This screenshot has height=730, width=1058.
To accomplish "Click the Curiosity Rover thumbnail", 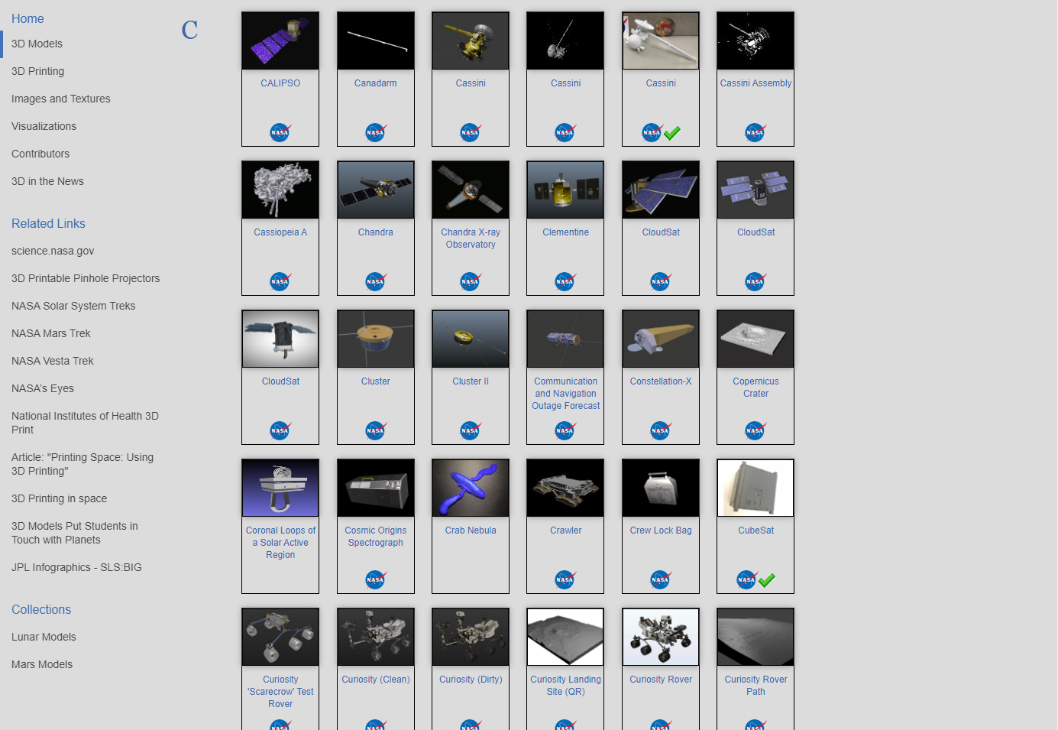I will pos(659,637).
